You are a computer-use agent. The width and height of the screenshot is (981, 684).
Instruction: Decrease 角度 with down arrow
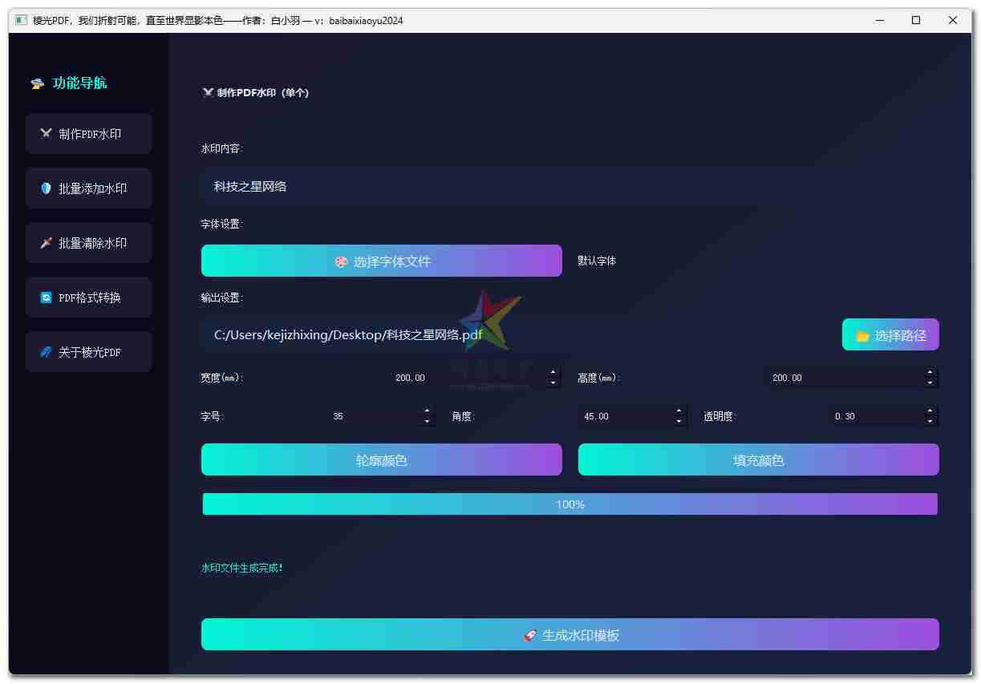[679, 422]
